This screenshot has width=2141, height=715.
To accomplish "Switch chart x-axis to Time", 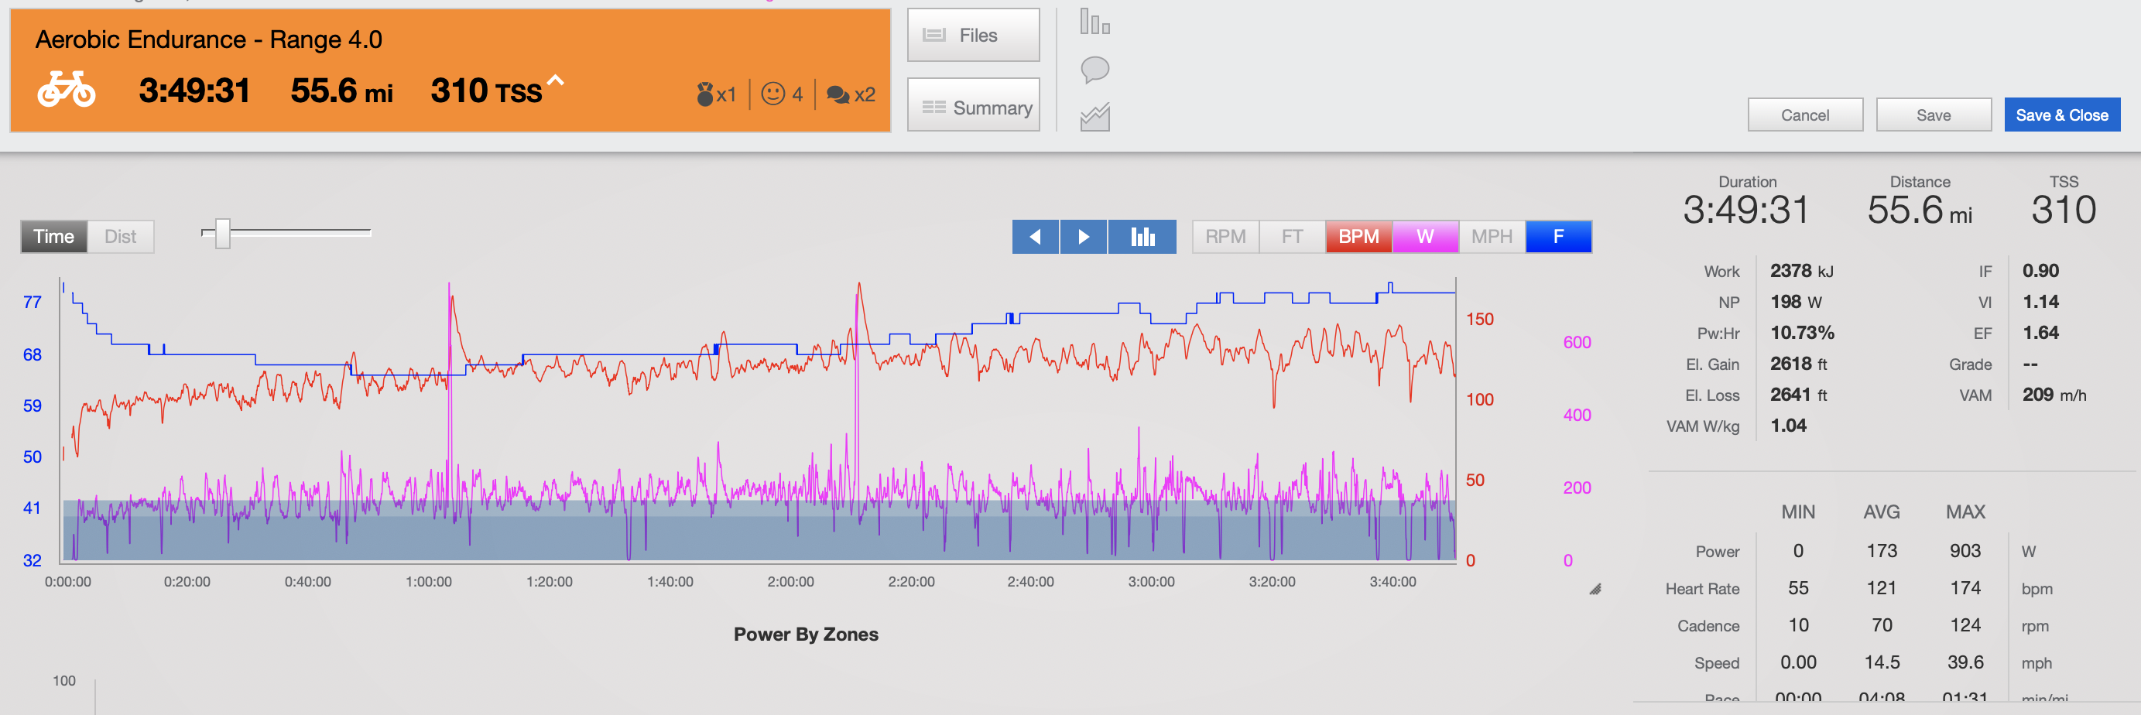I will pyautogui.click(x=54, y=237).
